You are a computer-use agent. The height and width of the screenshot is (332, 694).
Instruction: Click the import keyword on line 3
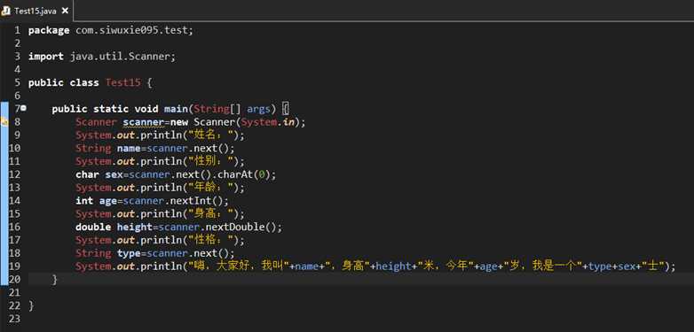point(46,57)
